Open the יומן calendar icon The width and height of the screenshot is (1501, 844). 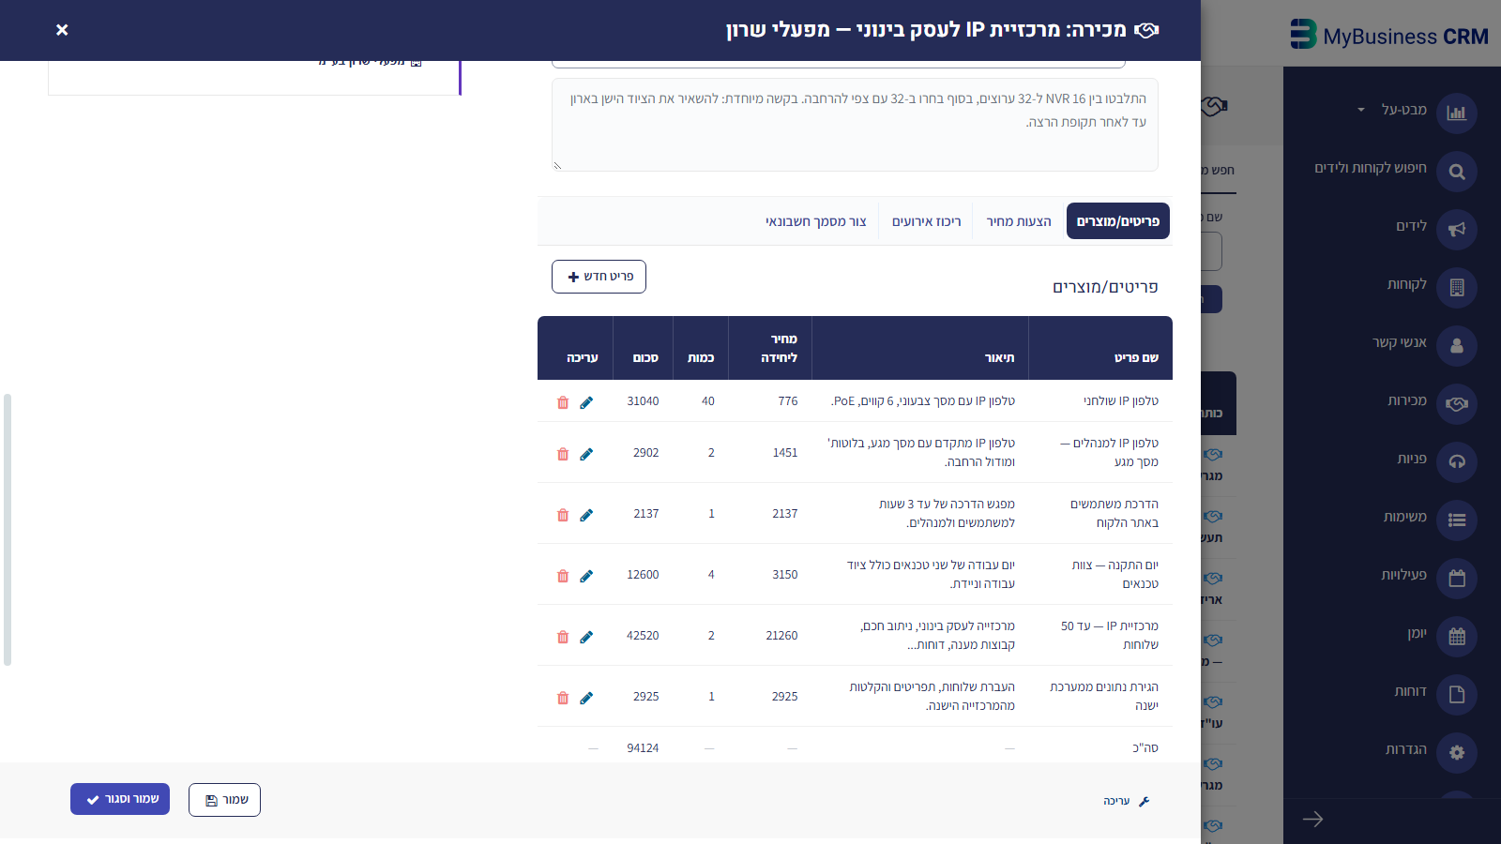[1457, 637]
